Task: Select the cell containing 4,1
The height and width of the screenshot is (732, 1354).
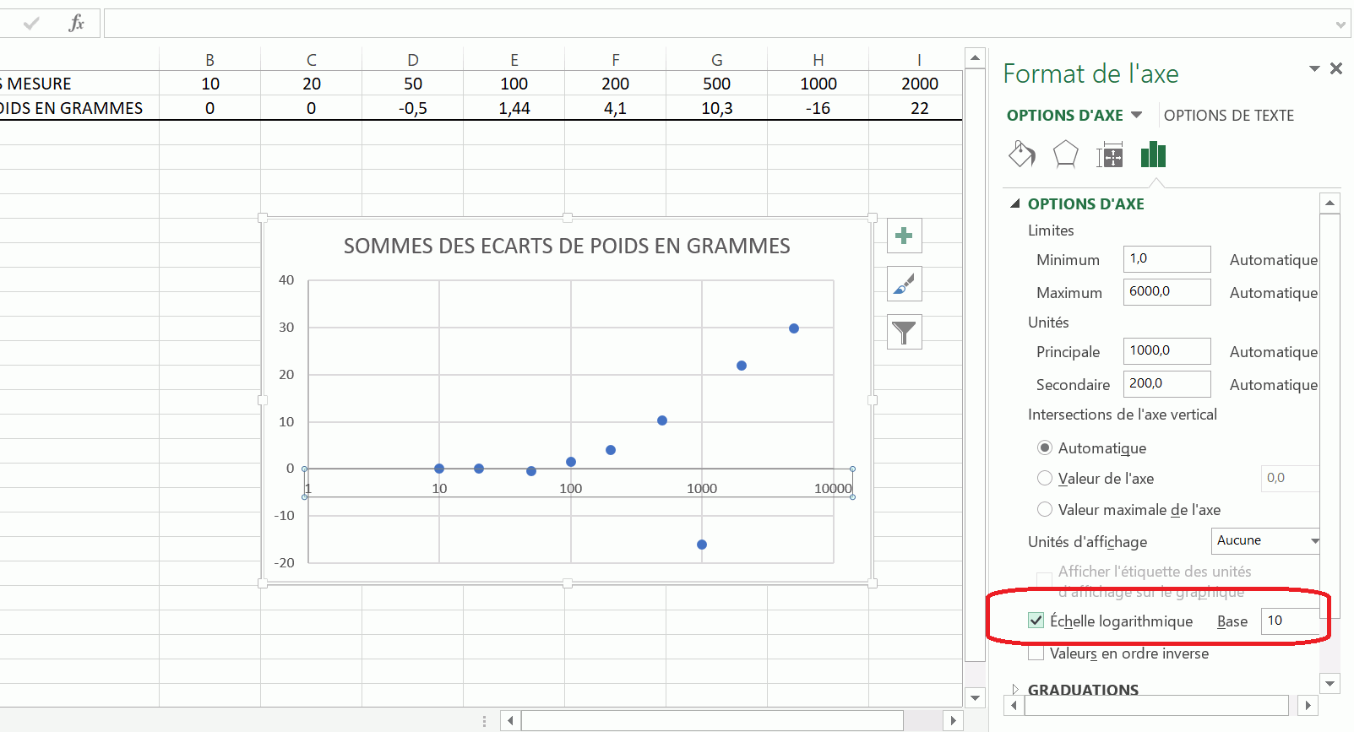Action: tap(616, 108)
